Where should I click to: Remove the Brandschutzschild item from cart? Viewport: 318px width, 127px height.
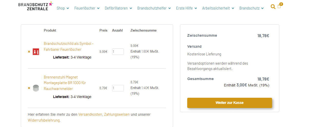point(29,52)
